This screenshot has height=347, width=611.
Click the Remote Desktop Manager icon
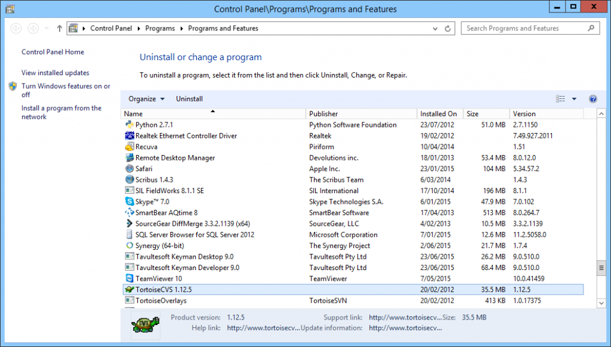click(129, 158)
